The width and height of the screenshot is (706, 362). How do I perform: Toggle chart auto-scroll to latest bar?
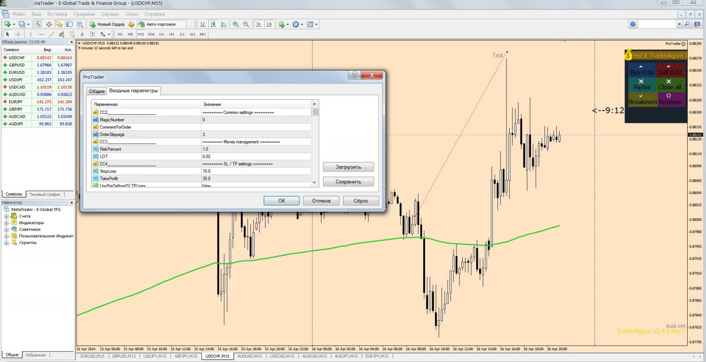point(259,24)
